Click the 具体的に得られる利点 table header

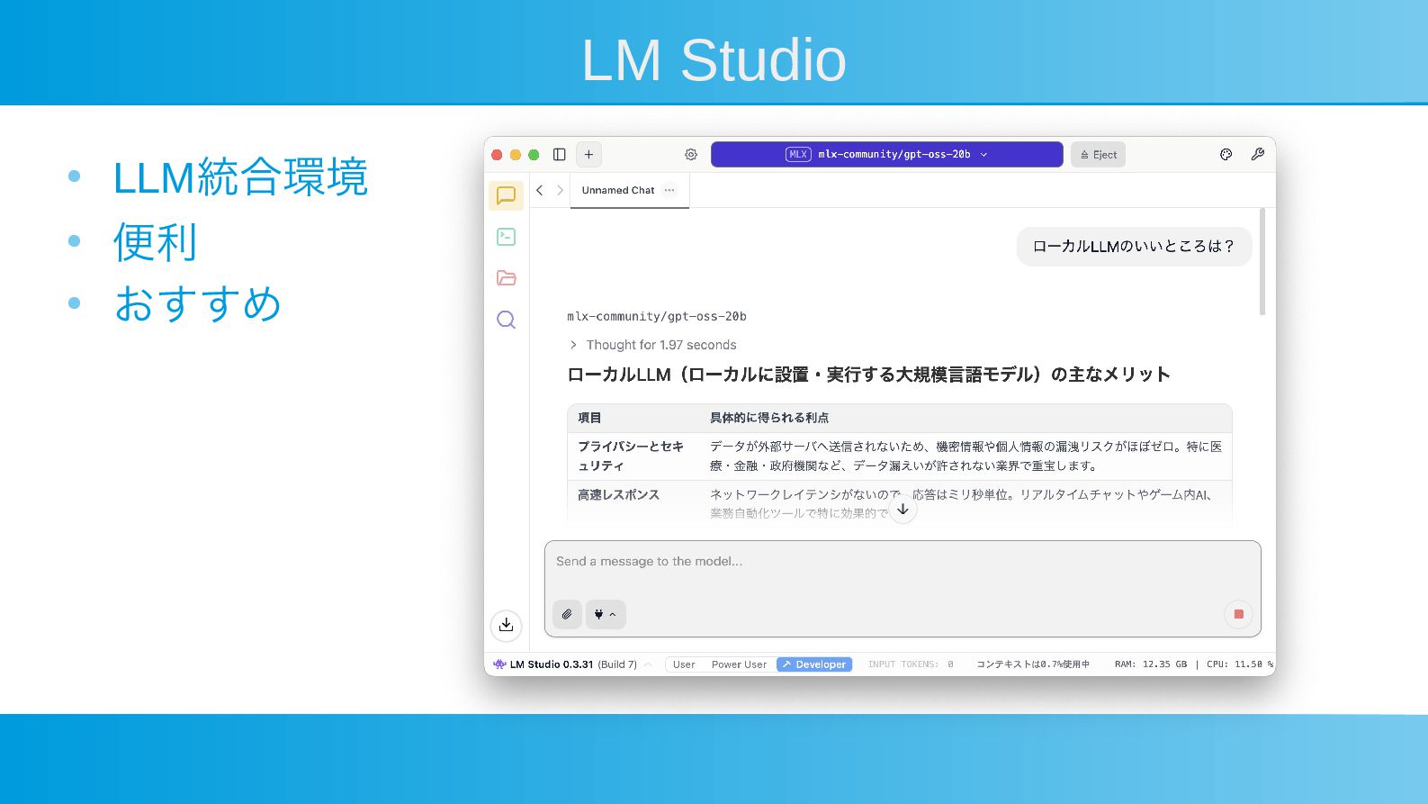(x=769, y=418)
